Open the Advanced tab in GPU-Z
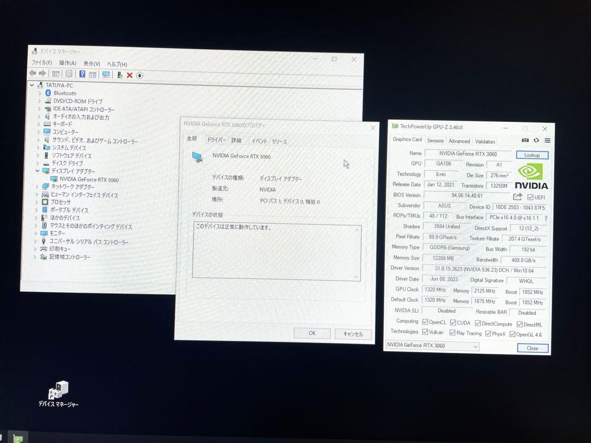591x443 pixels. click(x=459, y=141)
